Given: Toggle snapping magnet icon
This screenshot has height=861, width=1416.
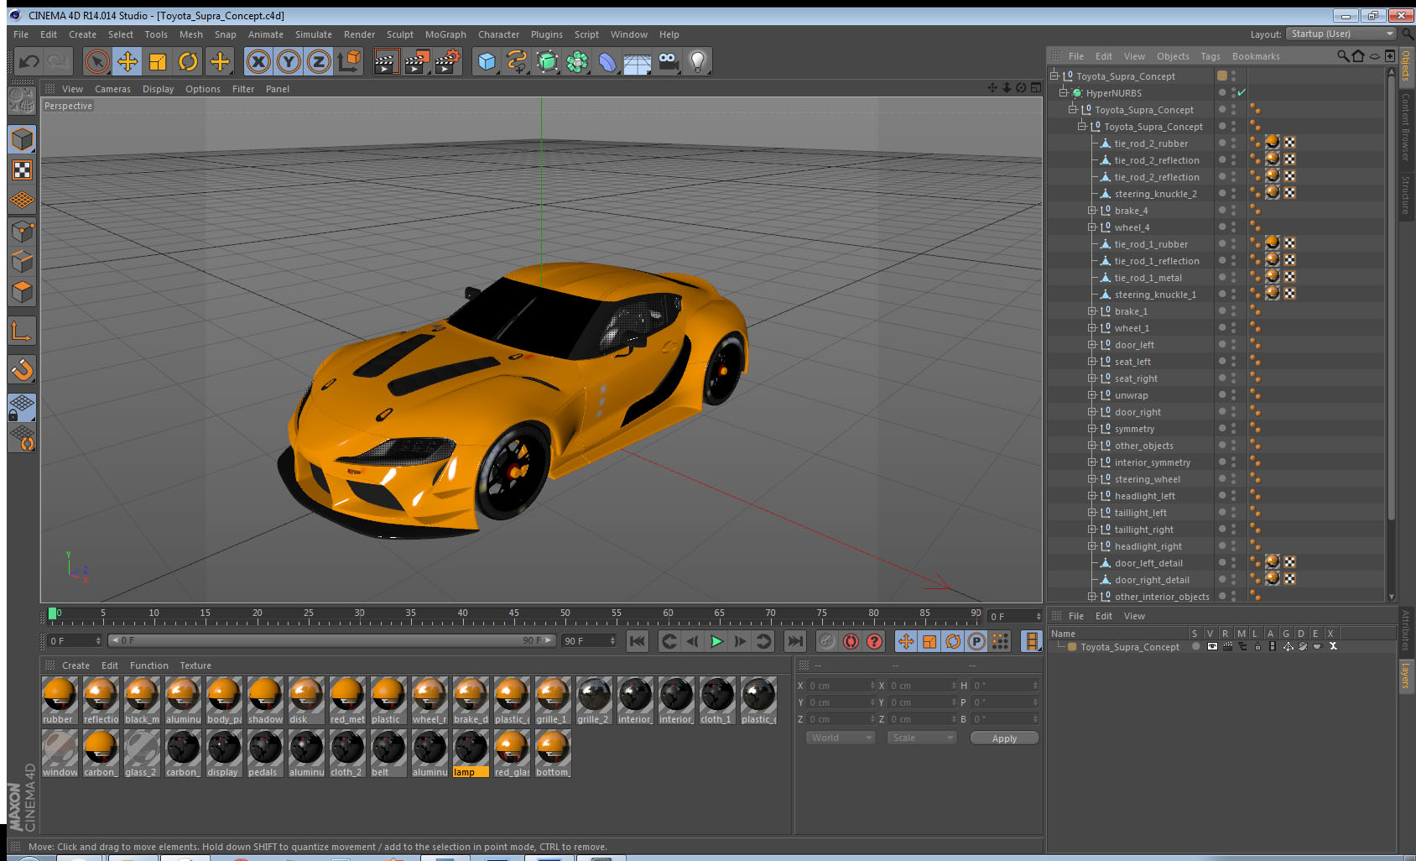Looking at the screenshot, I should (x=22, y=369).
